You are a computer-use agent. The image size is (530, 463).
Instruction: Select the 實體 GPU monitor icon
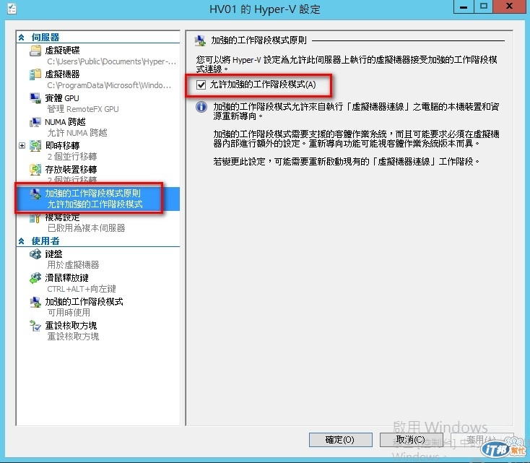pos(35,98)
